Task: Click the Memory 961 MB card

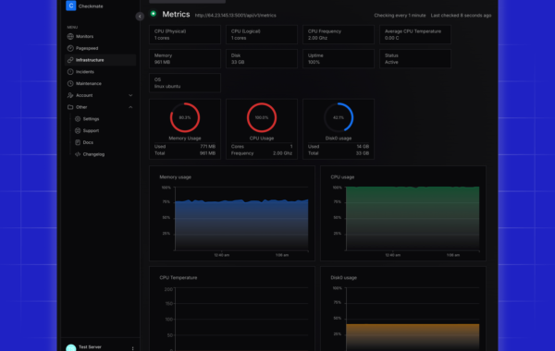Action: point(185,59)
